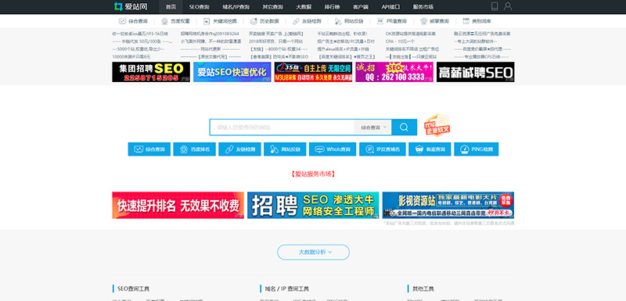Click the magnifier search button
Viewport: 626px width, 301px height.
click(x=404, y=127)
